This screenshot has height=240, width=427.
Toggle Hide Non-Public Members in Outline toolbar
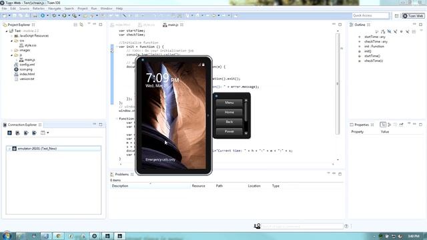(x=402, y=31)
